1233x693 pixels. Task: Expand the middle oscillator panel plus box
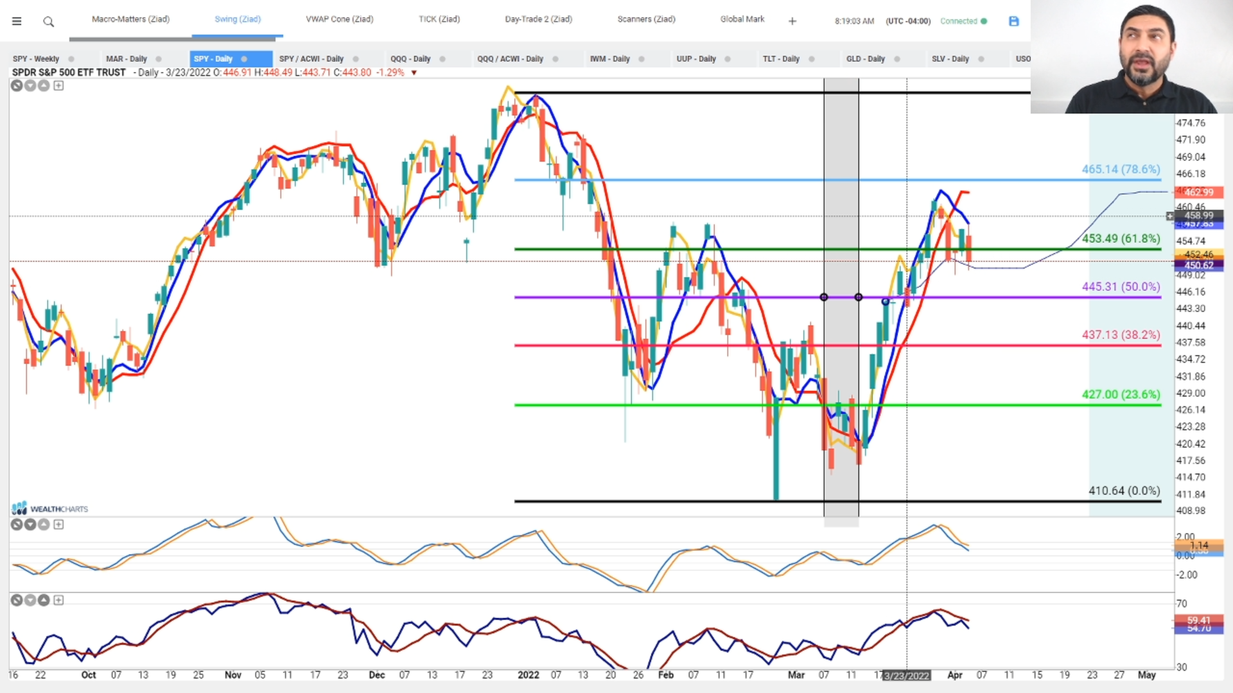click(x=58, y=524)
